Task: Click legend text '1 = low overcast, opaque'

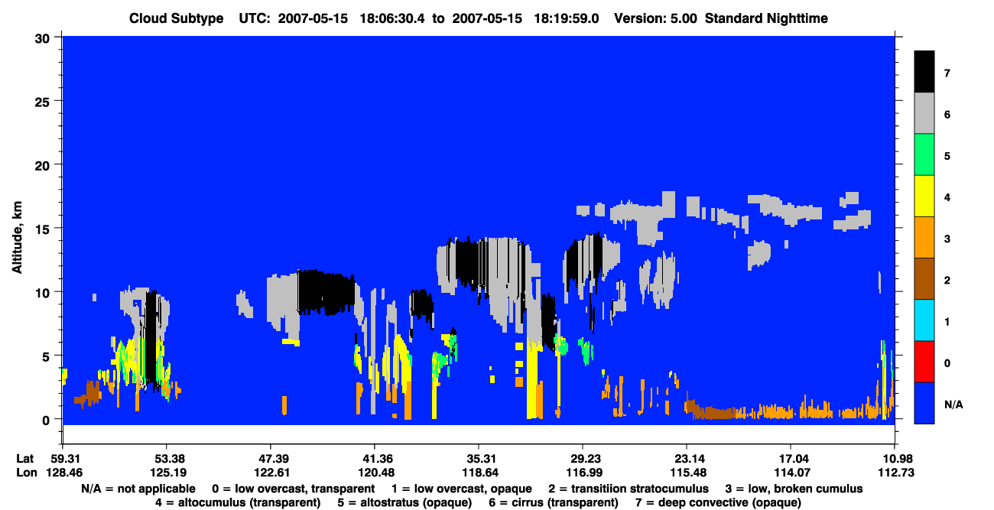Action: (x=461, y=489)
